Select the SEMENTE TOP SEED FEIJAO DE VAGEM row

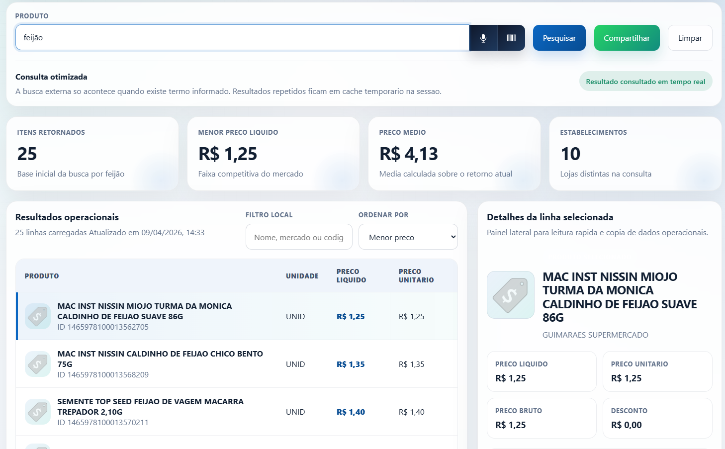click(237, 412)
